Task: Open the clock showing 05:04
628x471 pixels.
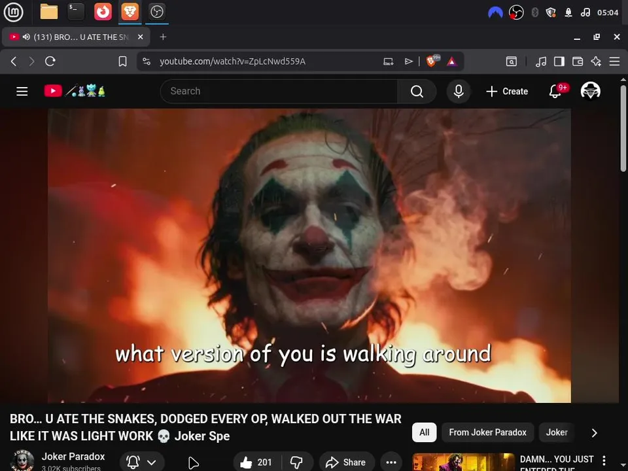Action: [608, 13]
